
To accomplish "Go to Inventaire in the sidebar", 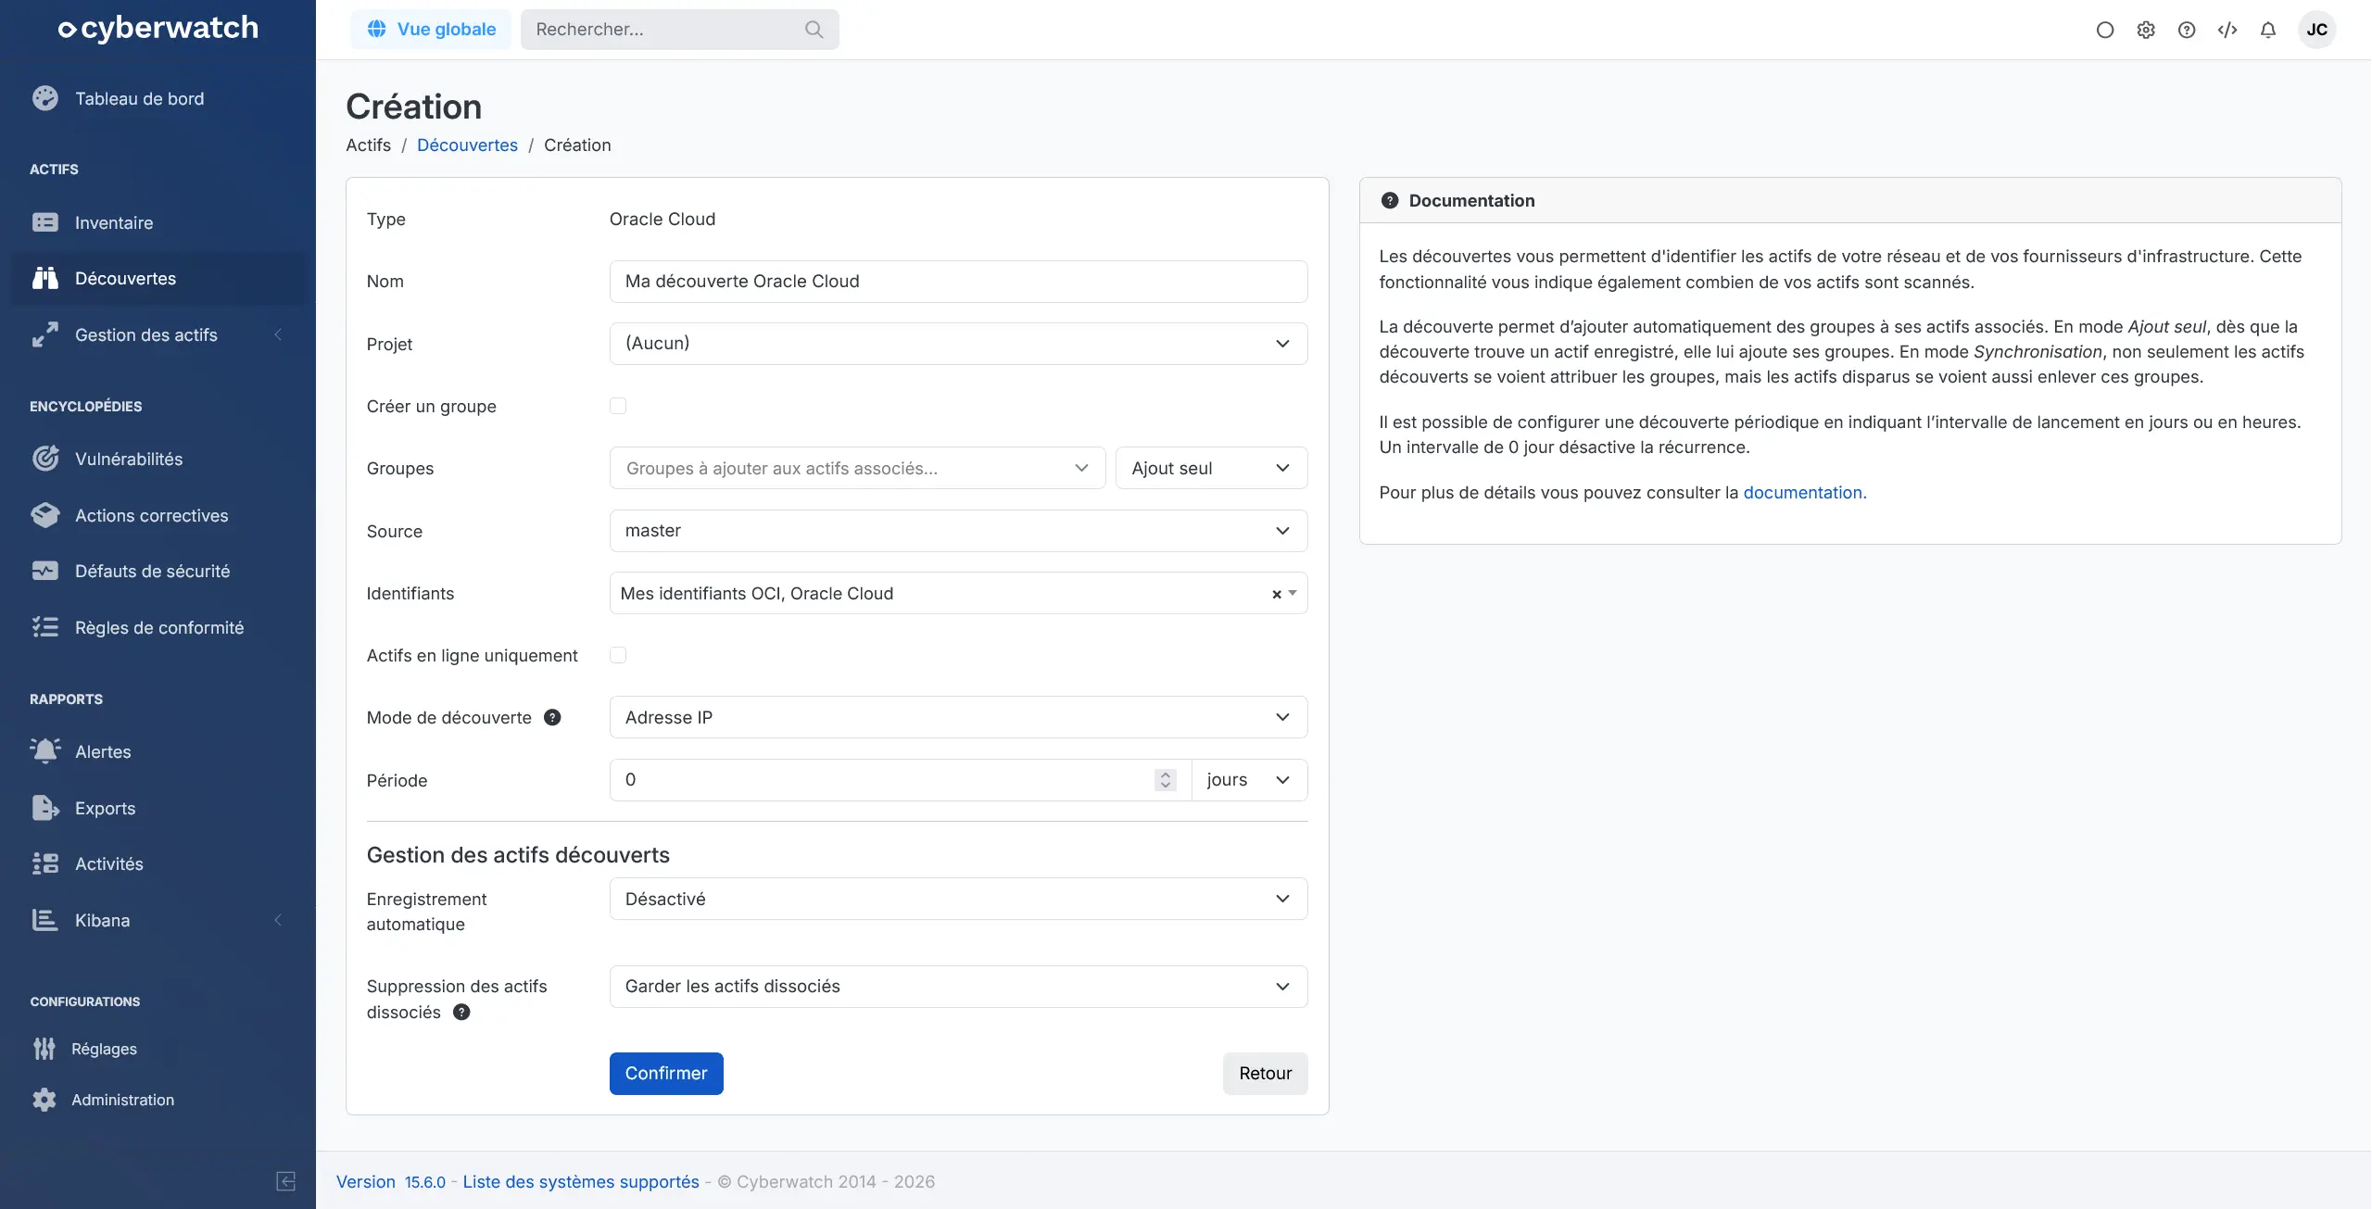I will click(x=114, y=222).
